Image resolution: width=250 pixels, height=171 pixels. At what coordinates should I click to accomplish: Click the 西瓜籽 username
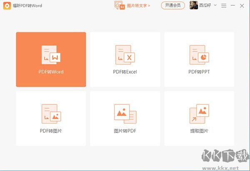click(205, 5)
